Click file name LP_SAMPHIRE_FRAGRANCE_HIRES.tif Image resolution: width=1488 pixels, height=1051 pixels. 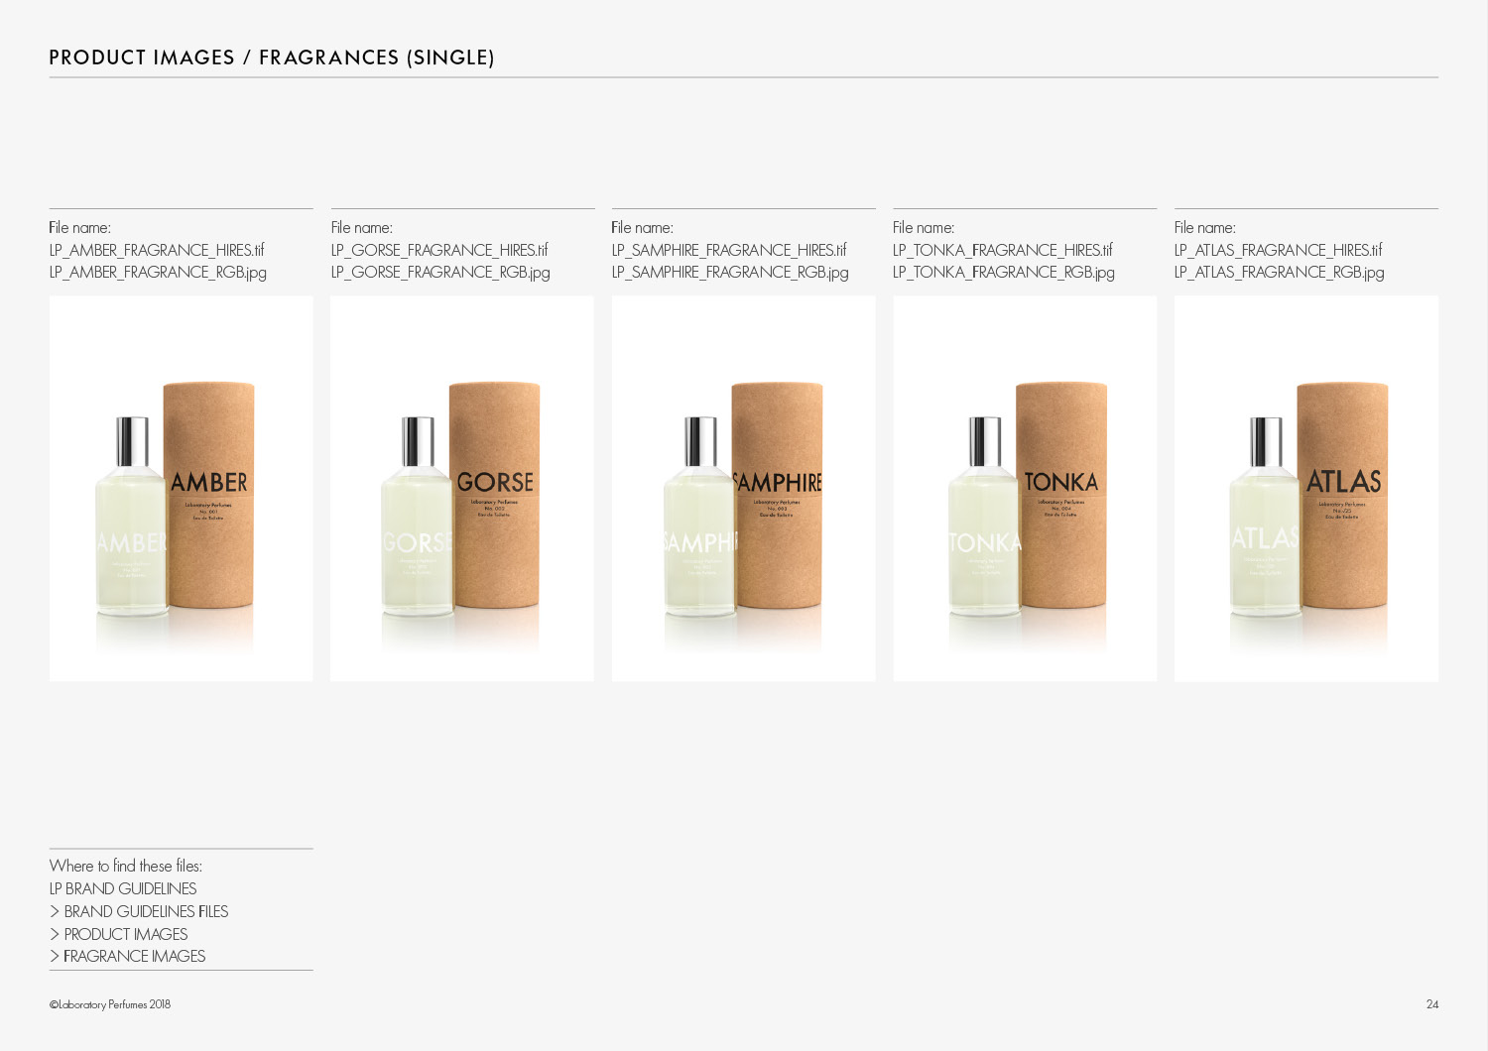pos(729,250)
